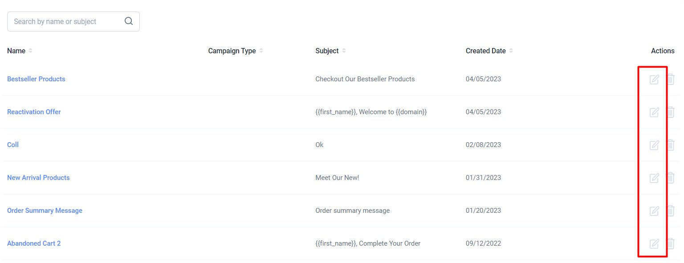The height and width of the screenshot is (263, 684).
Task: Edit the Reactivation Offer template
Action: (x=654, y=112)
